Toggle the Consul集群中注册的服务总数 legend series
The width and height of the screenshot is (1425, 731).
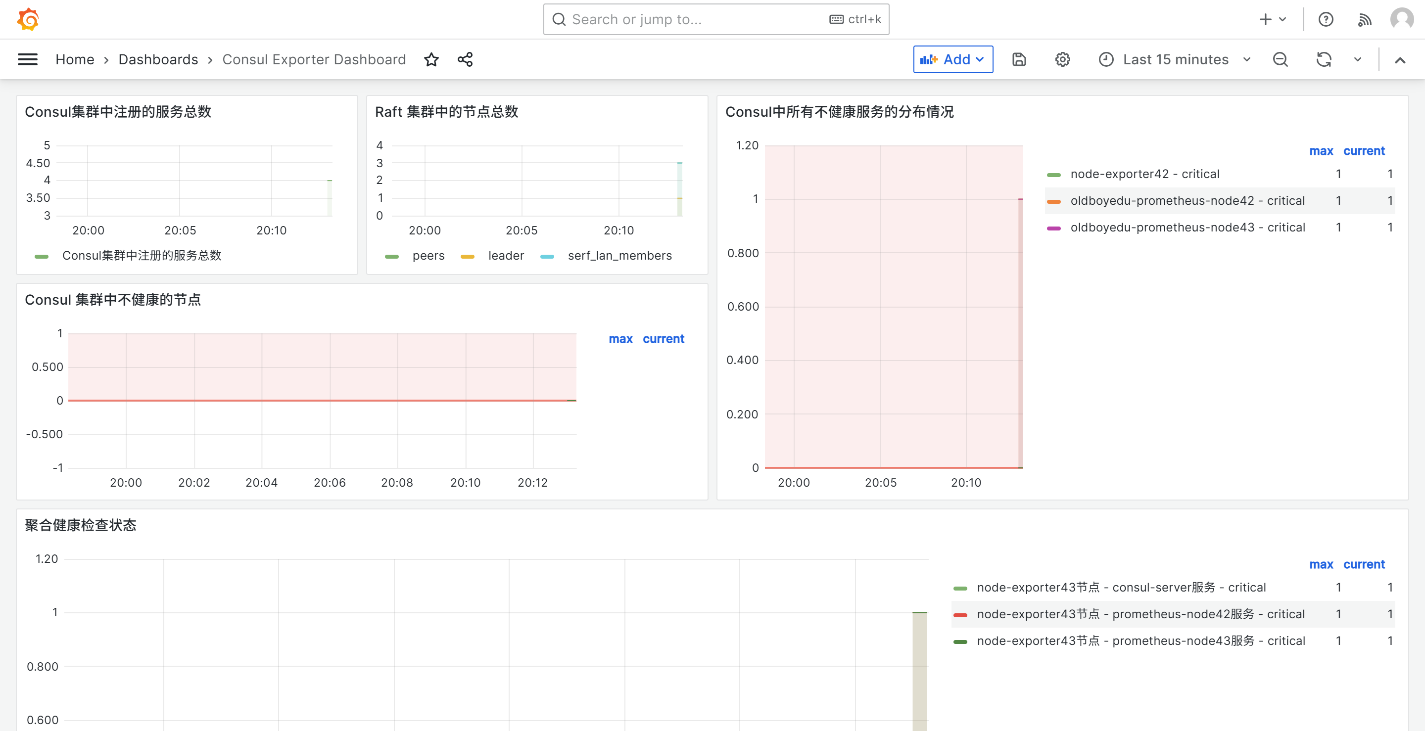pos(142,256)
